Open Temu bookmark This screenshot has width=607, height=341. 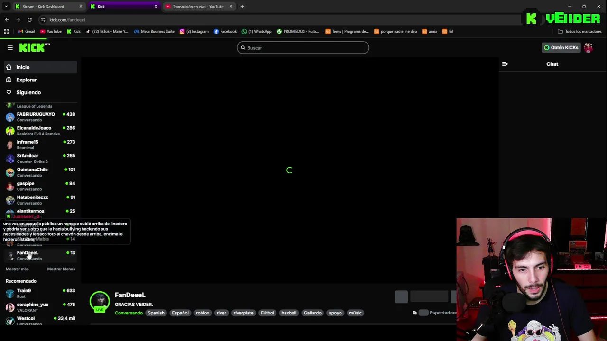tap(347, 32)
